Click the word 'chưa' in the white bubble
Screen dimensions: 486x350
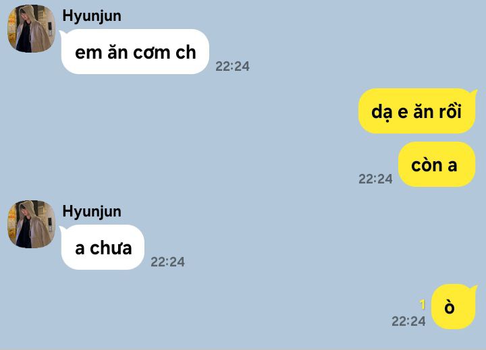[x=111, y=248]
